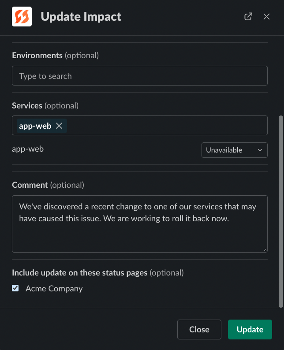Remove the app-web service tag
Screen dimensions: 284x350
point(59,126)
